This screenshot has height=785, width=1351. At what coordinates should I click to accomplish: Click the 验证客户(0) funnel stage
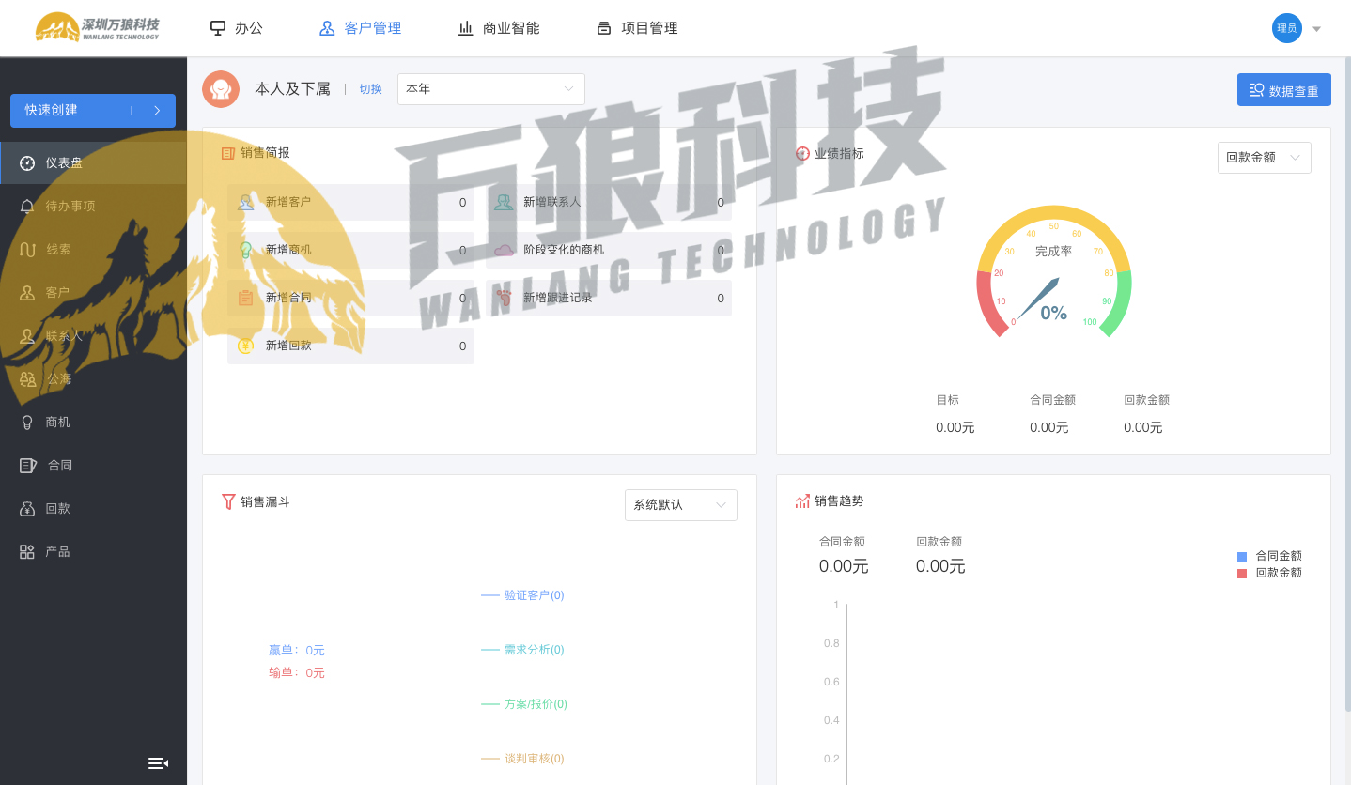(x=535, y=595)
